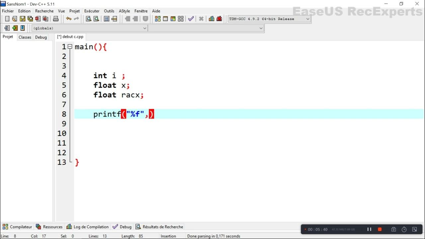Image resolution: width=425 pixels, height=239 pixels.
Task: Click the recorder timer clock icon
Action: click(404, 229)
